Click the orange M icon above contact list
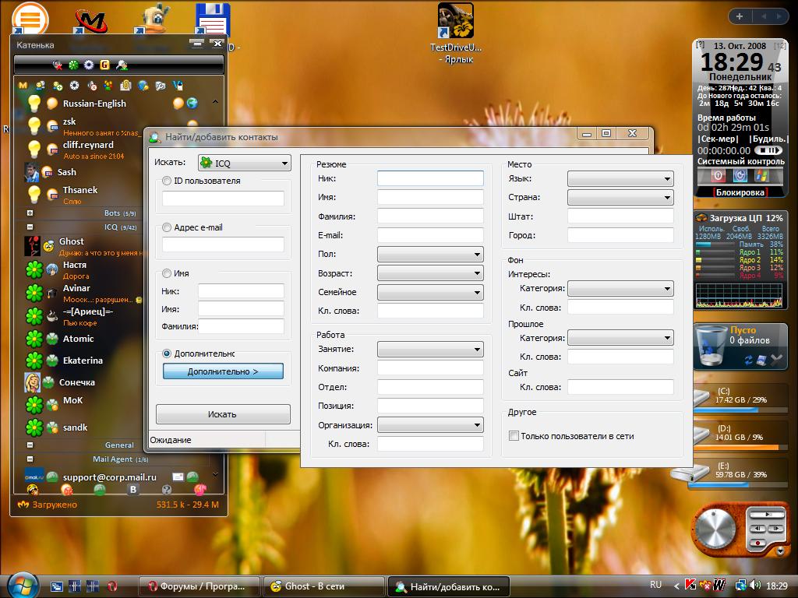The height and width of the screenshot is (598, 798). [x=23, y=85]
